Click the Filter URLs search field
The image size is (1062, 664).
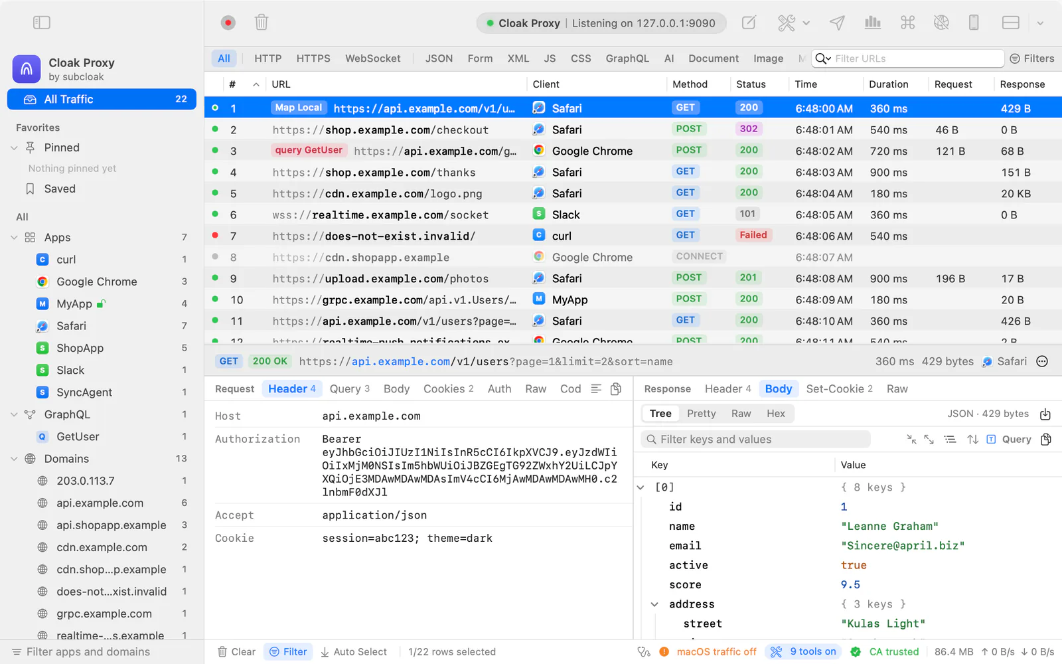click(908, 58)
